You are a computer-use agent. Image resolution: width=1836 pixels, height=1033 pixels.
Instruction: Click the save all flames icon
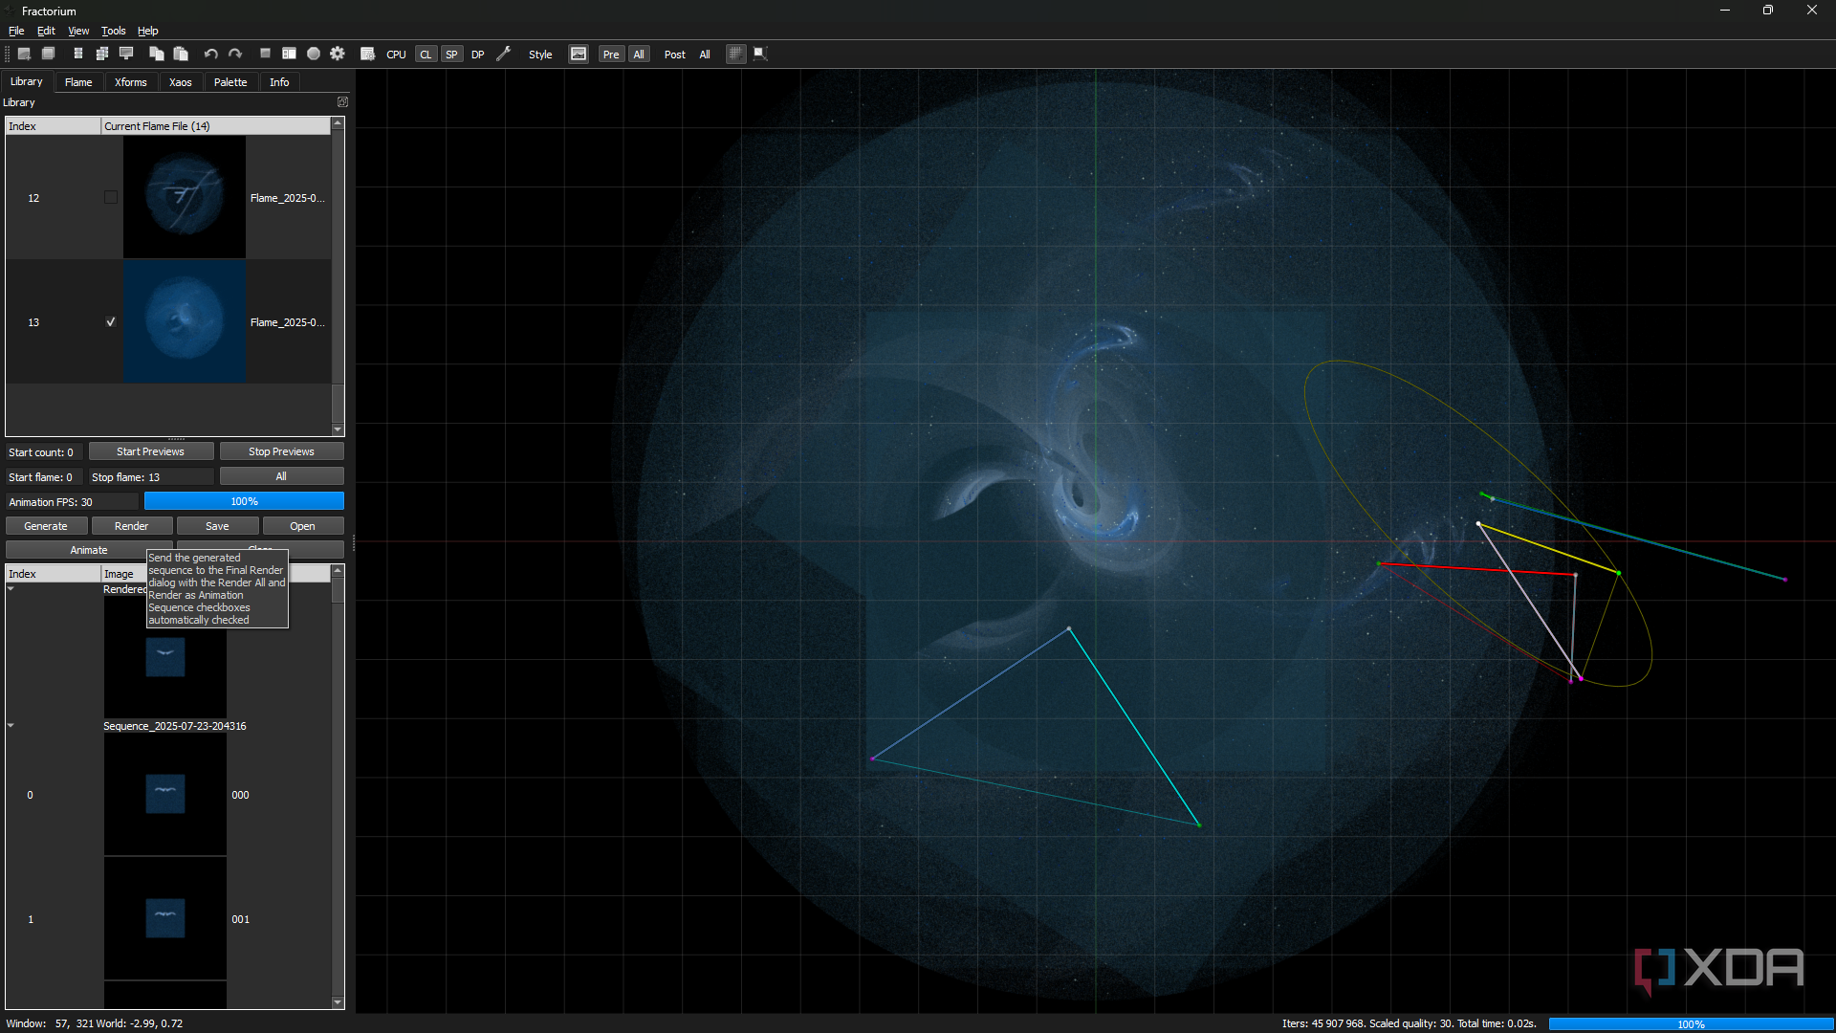(x=102, y=55)
